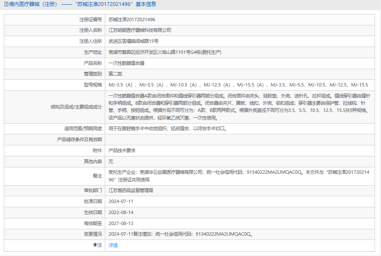Select the production address starting with 芜湖市繁昌区

pos(165,52)
